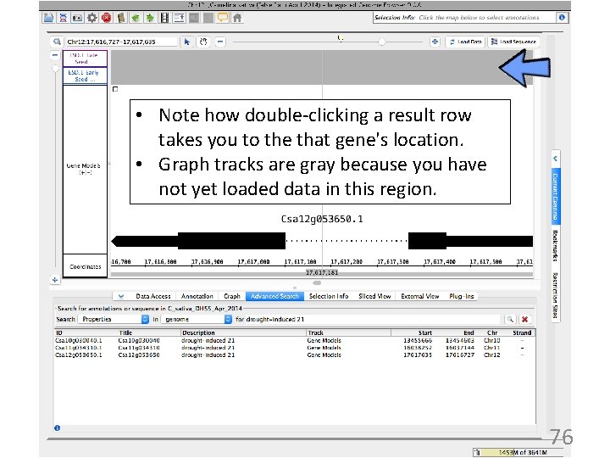Click the memory usage bar
The image size is (610, 458).
coord(521,452)
